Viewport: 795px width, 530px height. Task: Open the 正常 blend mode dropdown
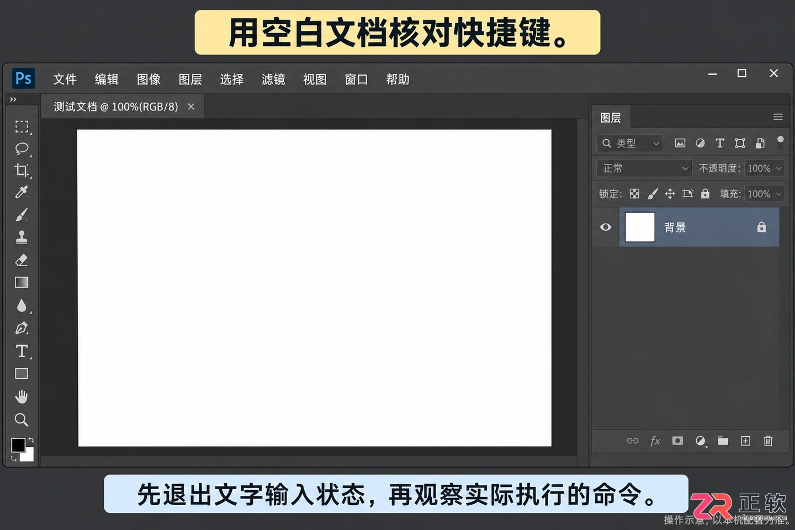644,168
